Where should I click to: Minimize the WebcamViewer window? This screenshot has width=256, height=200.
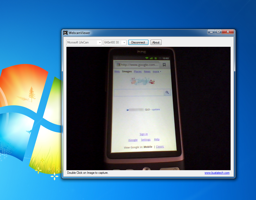tap(211, 32)
